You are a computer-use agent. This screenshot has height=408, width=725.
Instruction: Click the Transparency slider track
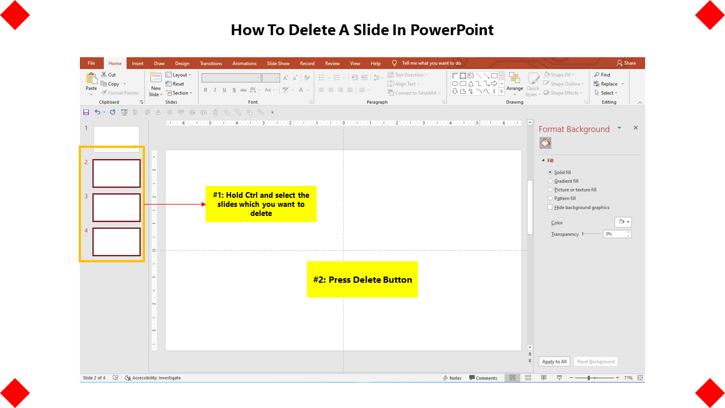tap(591, 233)
